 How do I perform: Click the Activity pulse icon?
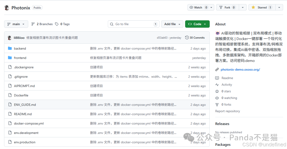[x=217, y=85]
